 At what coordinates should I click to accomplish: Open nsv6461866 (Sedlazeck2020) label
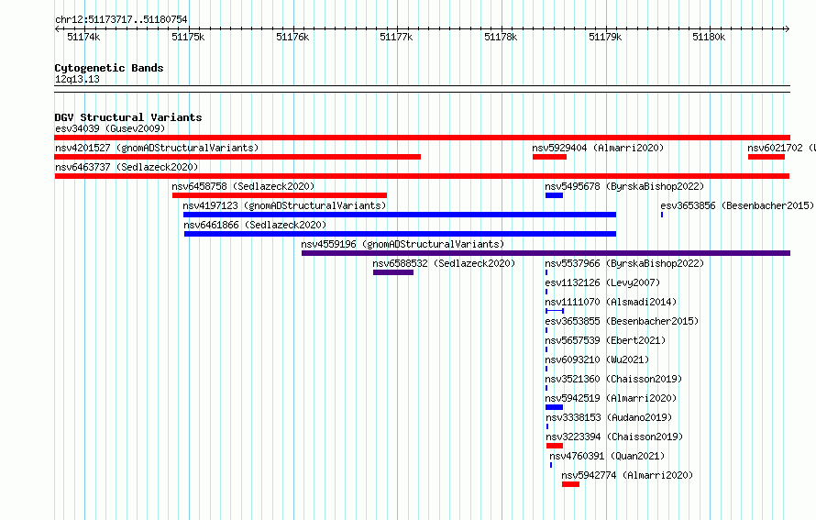[x=255, y=225]
